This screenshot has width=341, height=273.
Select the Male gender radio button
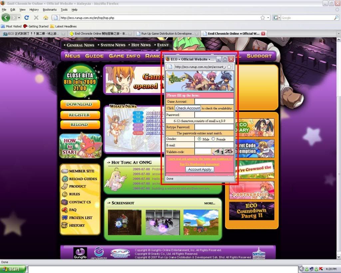click(199, 139)
